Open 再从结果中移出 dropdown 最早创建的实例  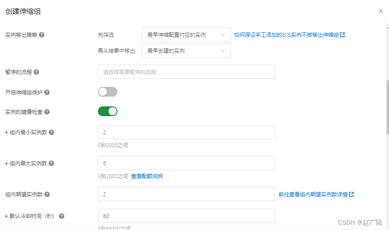click(x=187, y=51)
